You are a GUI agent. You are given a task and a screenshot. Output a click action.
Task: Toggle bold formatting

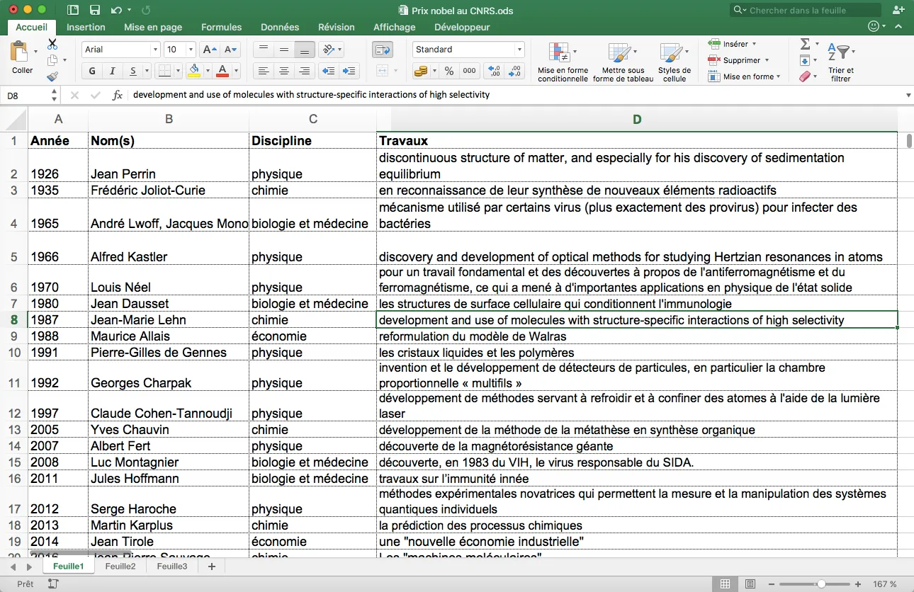tap(92, 71)
